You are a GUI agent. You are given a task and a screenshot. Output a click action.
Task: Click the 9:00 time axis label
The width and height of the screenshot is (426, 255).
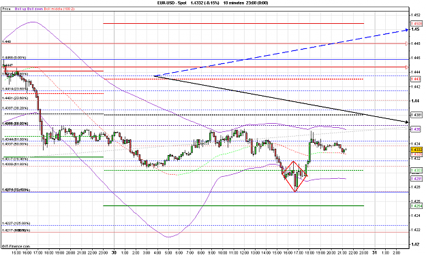click(x=212, y=252)
